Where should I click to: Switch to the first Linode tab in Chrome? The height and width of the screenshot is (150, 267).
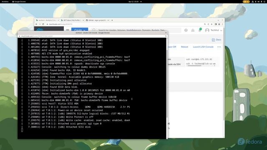point(47,20)
